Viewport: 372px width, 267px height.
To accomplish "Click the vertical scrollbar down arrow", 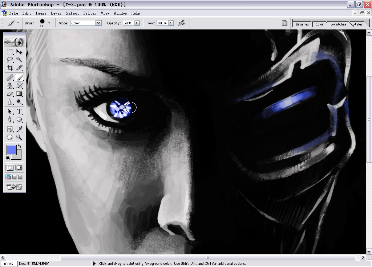I will [x=369, y=251].
